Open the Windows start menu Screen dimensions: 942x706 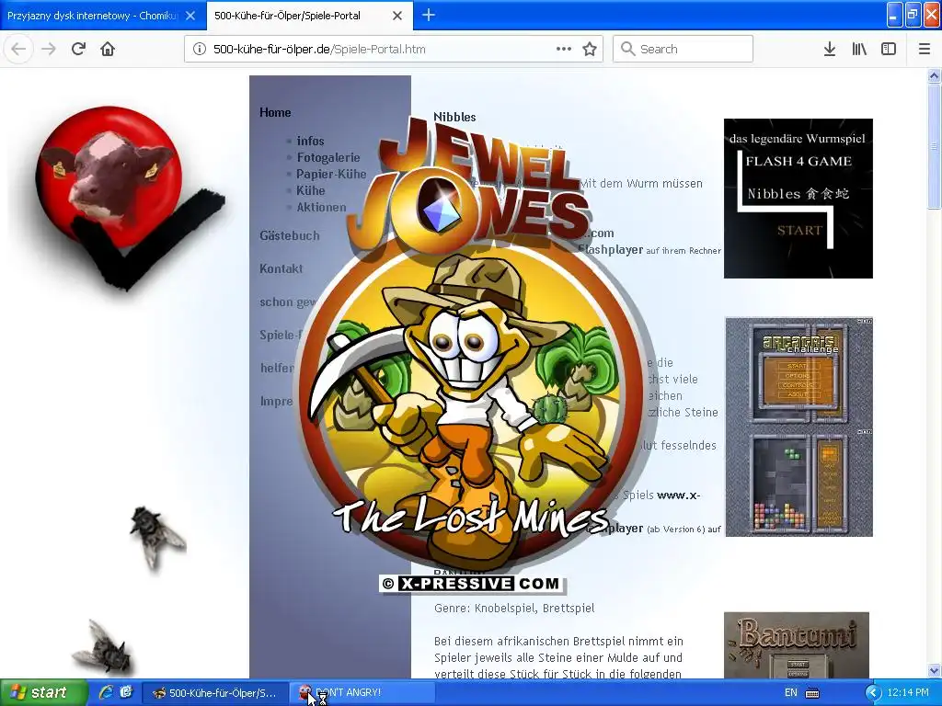pos(43,693)
